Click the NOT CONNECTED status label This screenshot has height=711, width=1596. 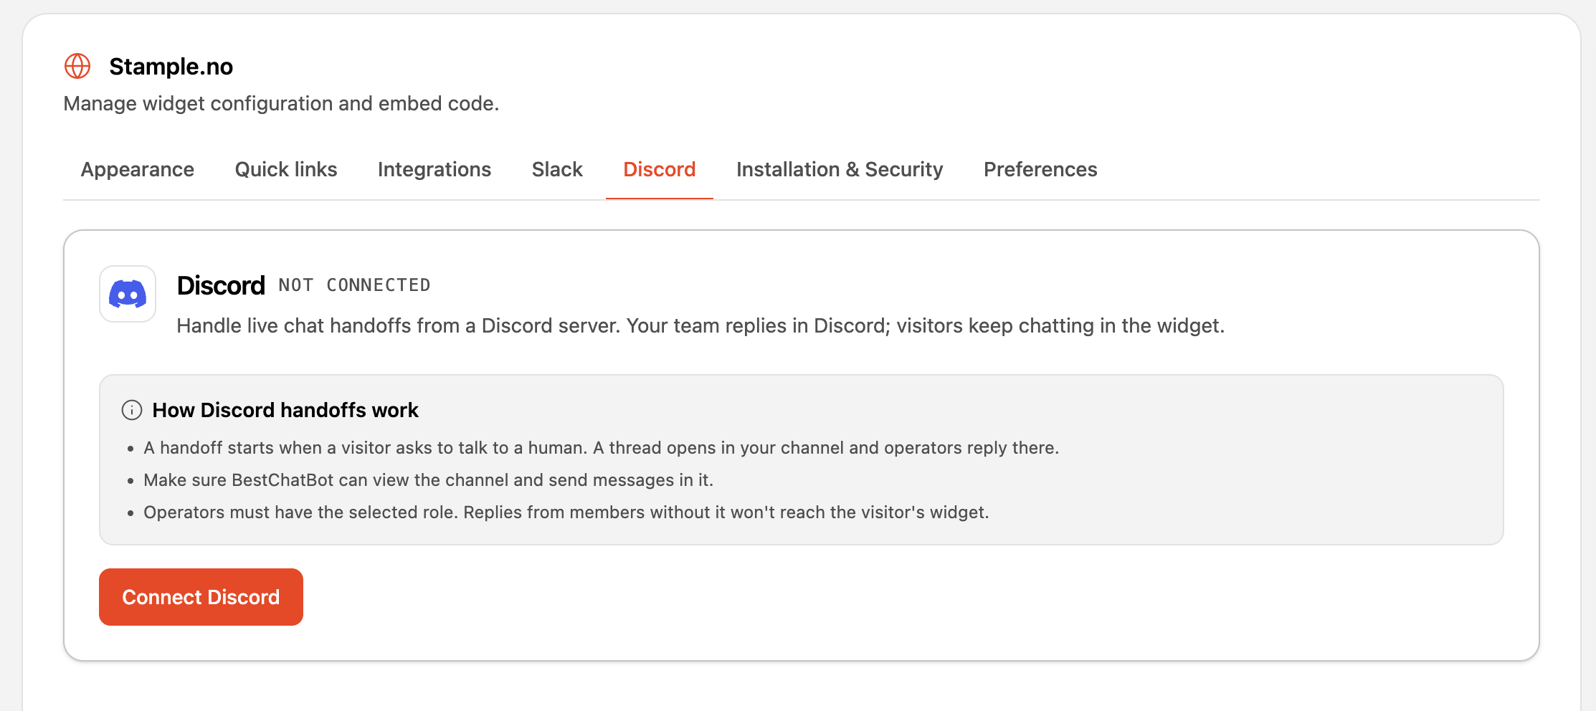point(354,285)
